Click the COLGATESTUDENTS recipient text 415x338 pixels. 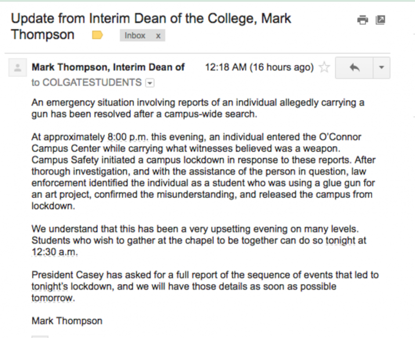click(x=92, y=83)
